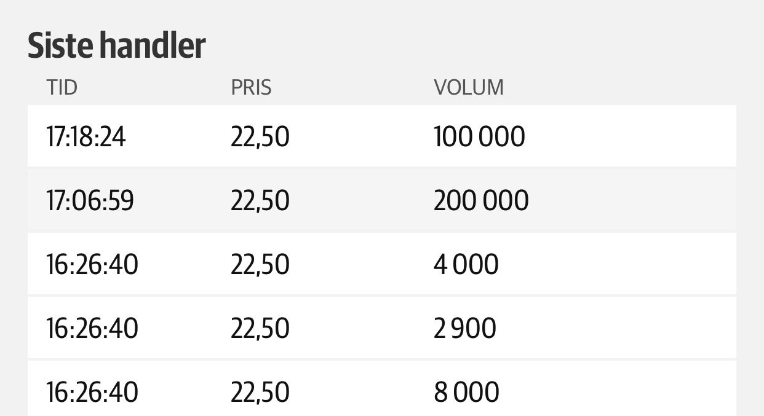The width and height of the screenshot is (764, 416).
Task: Select the TID column header
Action: tap(62, 87)
